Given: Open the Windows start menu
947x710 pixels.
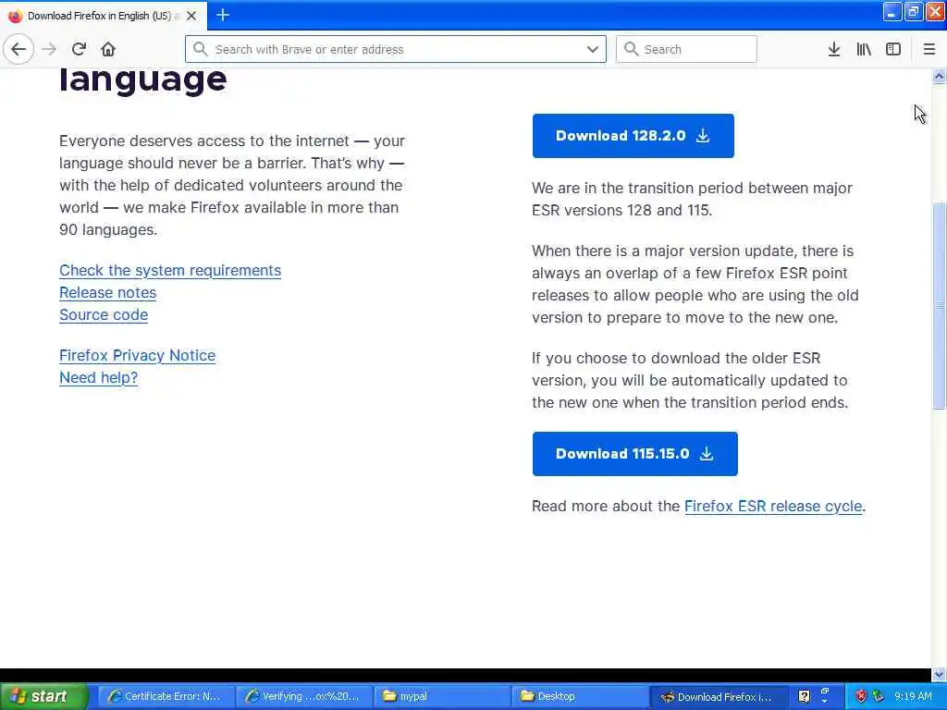Looking at the screenshot, I should coord(43,696).
